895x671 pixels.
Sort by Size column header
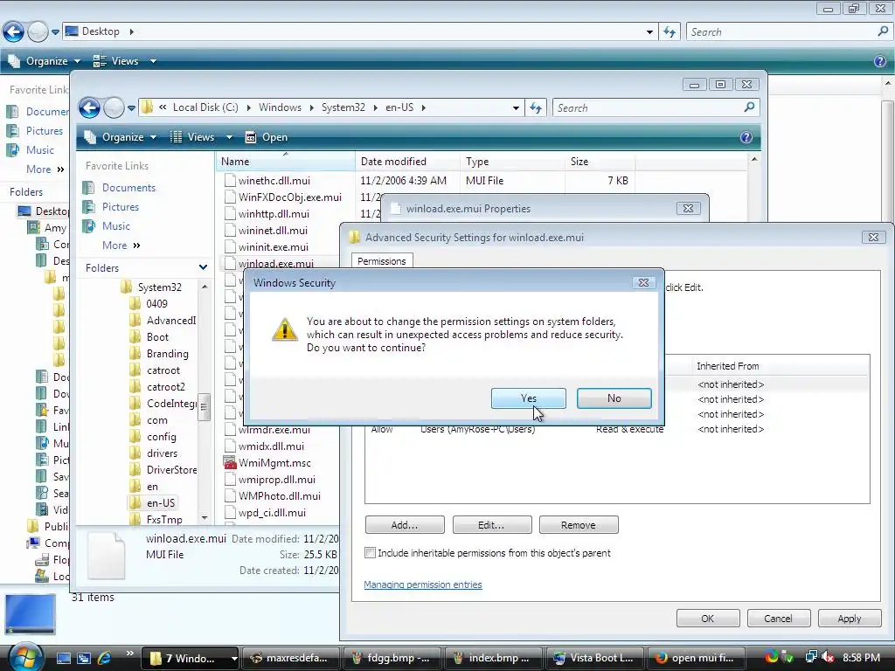[x=600, y=162]
